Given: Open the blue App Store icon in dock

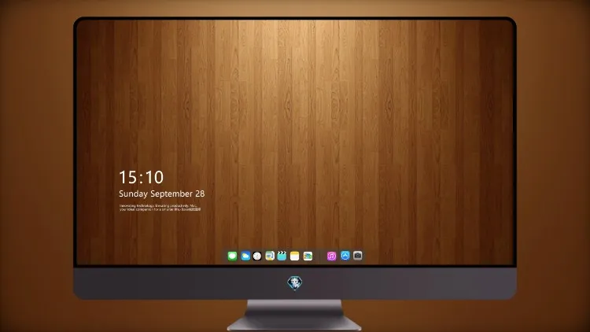Looking at the screenshot, I should (345, 256).
